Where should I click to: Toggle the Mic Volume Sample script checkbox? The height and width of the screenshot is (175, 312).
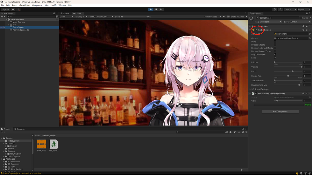[x=256, y=94]
